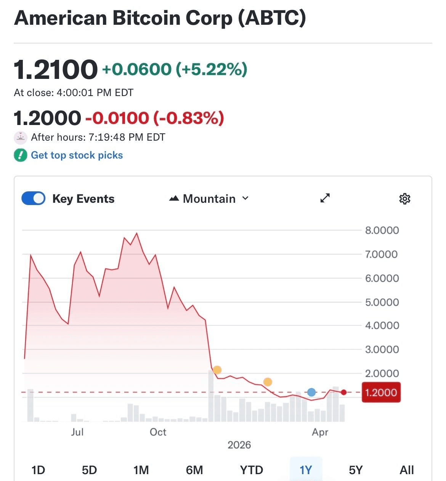Click the At close 4:00:01 PM EDT text
This screenshot has width=446, height=481.
point(74,93)
